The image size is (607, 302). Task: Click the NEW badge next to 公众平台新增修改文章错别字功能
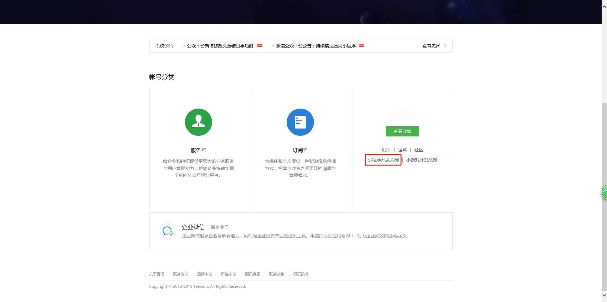[x=259, y=45]
